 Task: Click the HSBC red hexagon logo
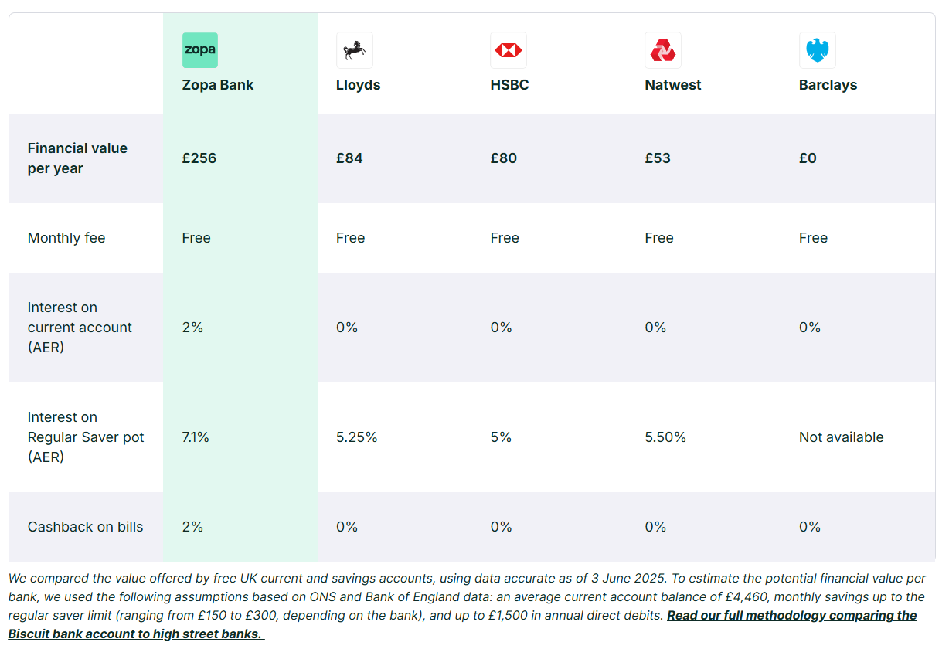pyautogui.click(x=509, y=50)
